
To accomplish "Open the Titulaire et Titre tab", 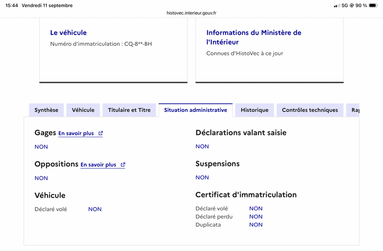I will 129,110.
